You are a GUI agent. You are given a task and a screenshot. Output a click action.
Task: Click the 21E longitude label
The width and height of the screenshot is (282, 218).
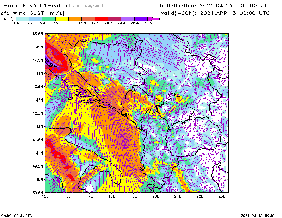pos(178,196)
